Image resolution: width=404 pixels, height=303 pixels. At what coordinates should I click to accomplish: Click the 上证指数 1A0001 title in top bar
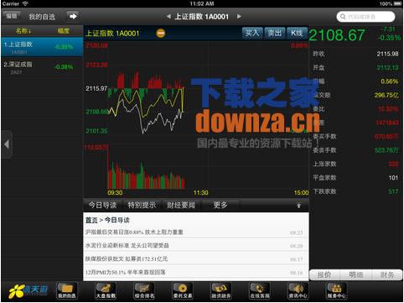pyautogui.click(x=201, y=17)
